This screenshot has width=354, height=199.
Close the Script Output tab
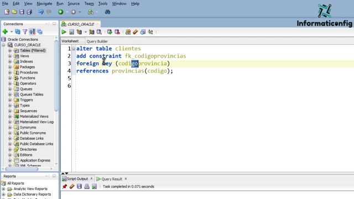point(91,179)
